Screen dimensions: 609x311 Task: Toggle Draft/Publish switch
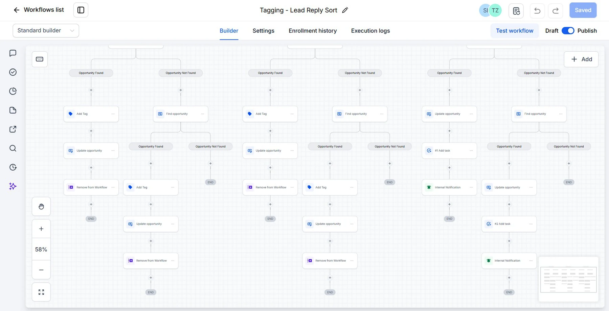point(568,31)
